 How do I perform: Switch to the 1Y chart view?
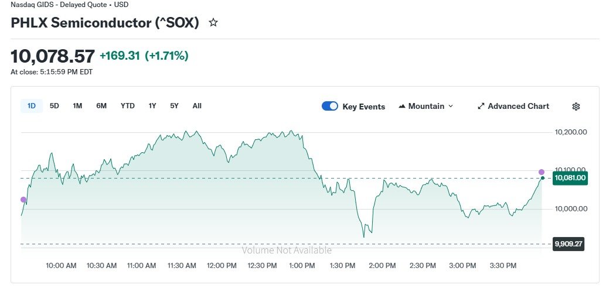click(152, 106)
